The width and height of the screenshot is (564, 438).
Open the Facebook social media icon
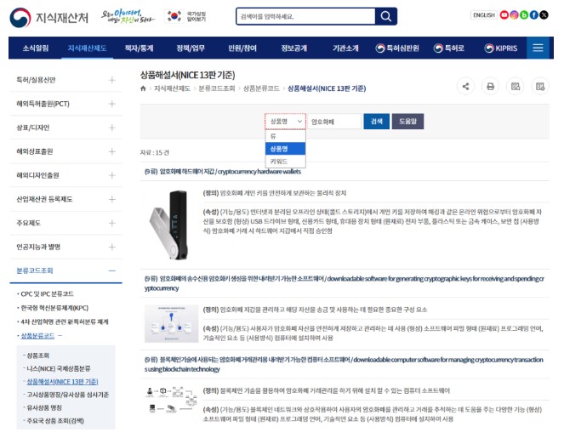534,14
